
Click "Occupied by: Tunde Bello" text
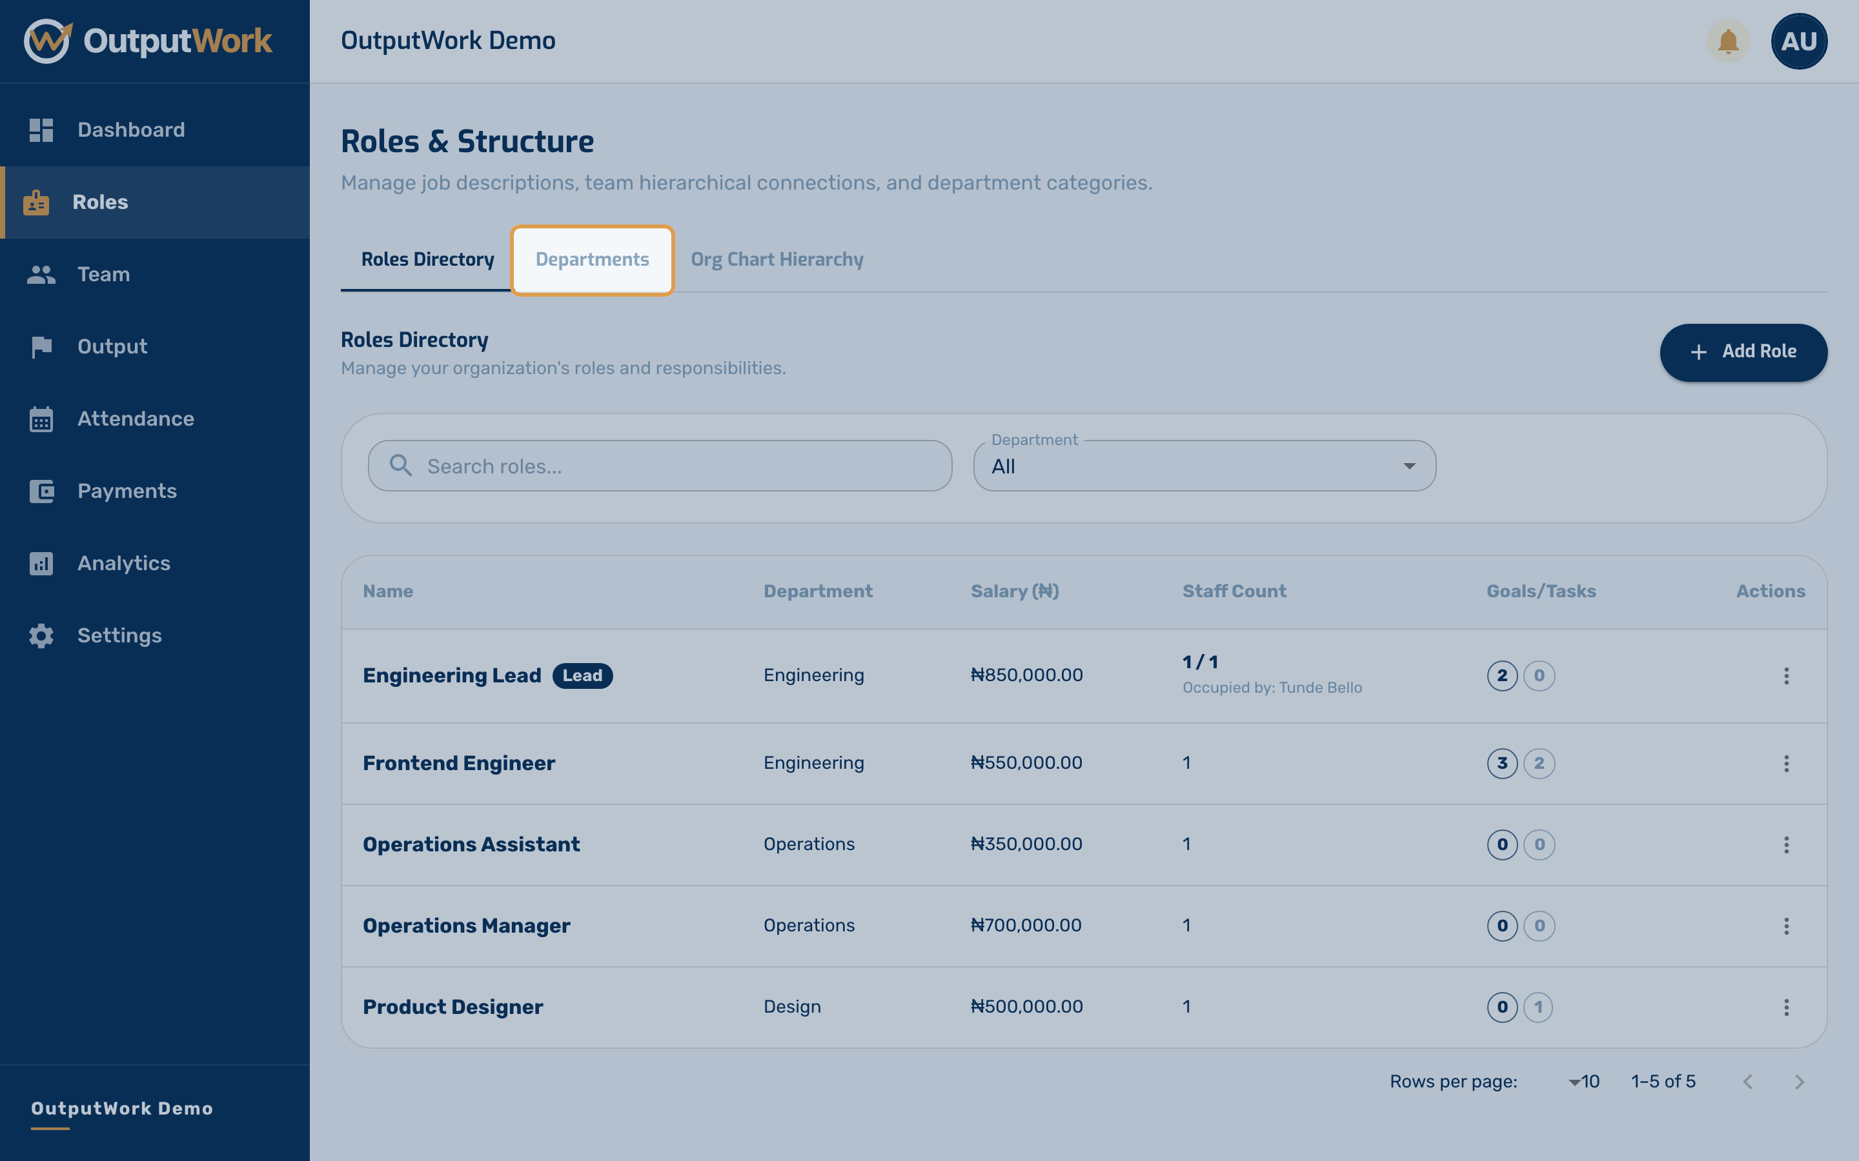[1272, 688]
